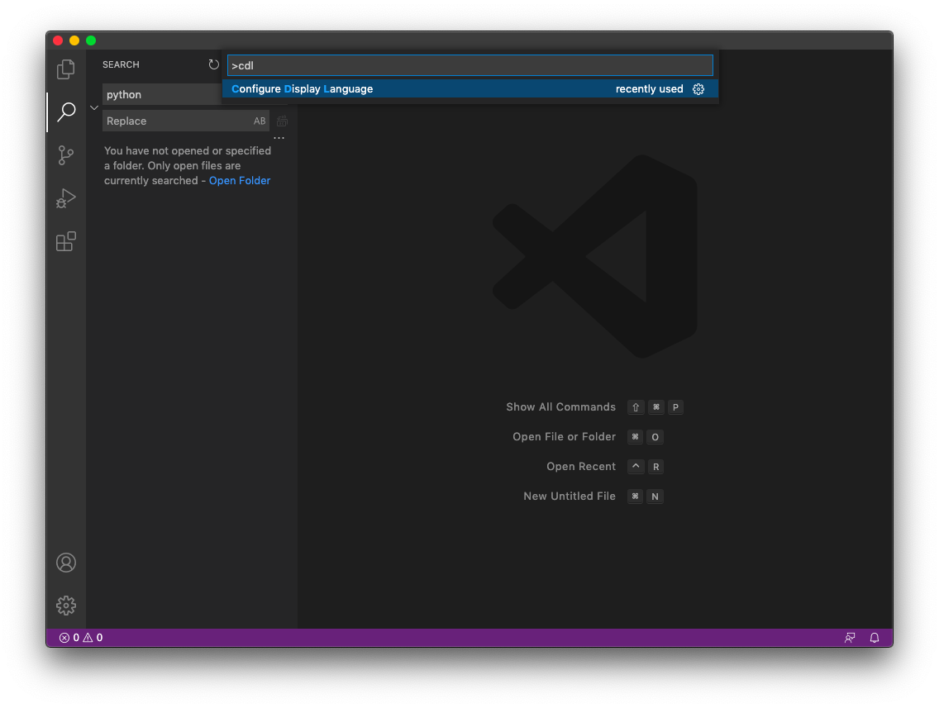
Task: Open the Source Control view
Action: 66,155
